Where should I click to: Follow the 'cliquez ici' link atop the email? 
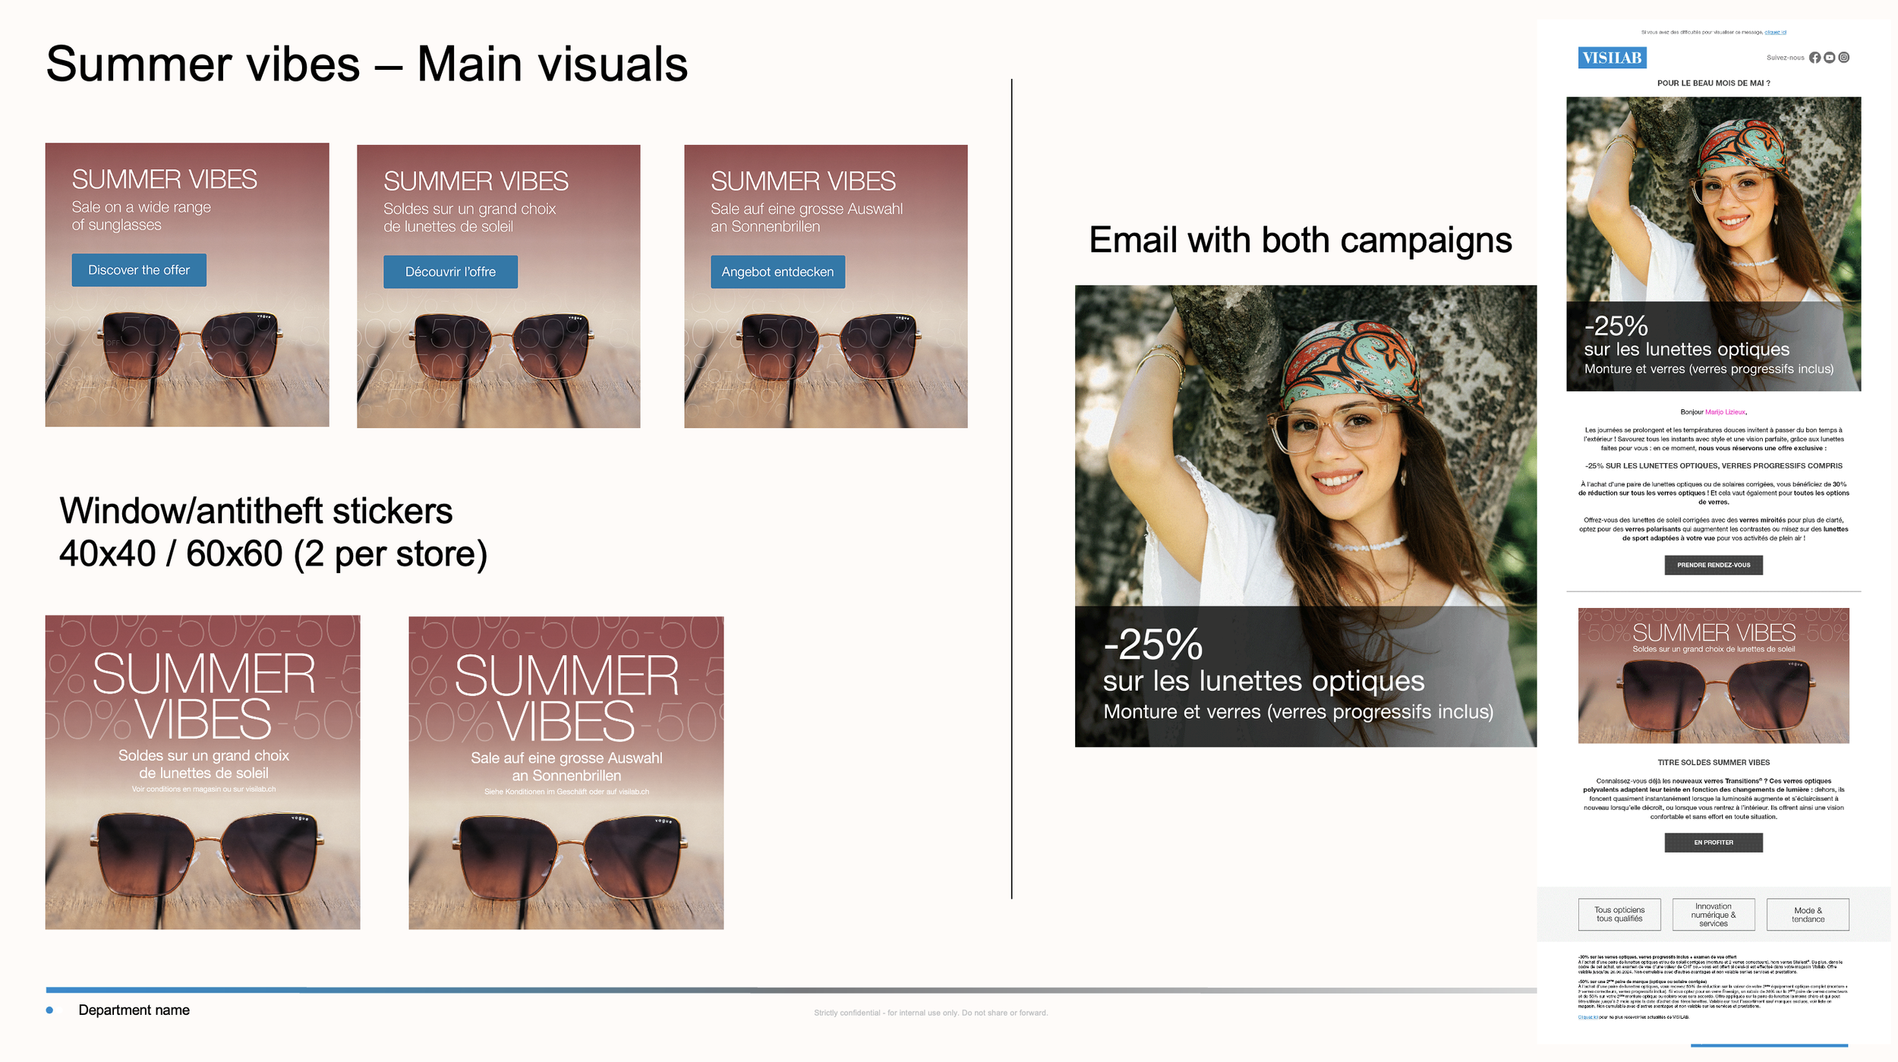(x=1775, y=33)
